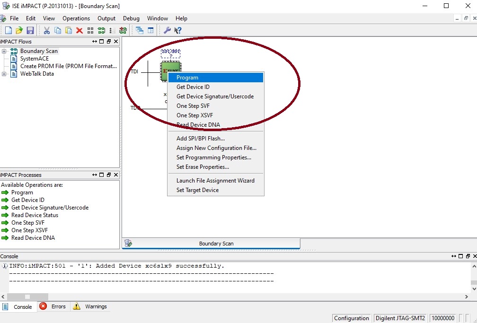Choose Launch File Assignment Wizard
This screenshot has height=323, width=477.
216,180
